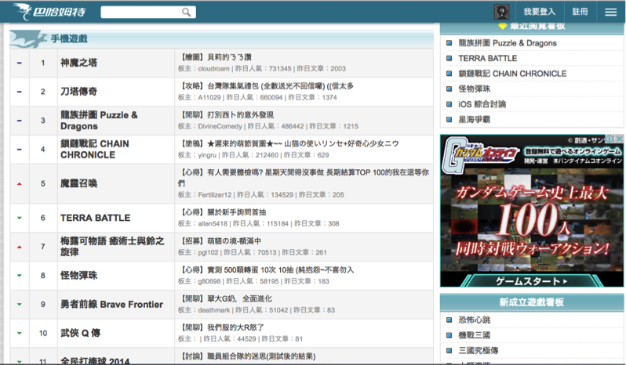626x365 pixels.
Task: Click the red up arrow beside 梅露可物語
Action: tap(19, 247)
